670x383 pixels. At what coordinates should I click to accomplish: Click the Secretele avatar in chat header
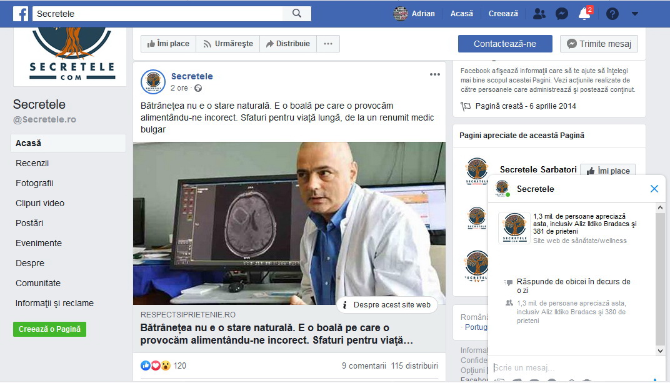pyautogui.click(x=502, y=188)
